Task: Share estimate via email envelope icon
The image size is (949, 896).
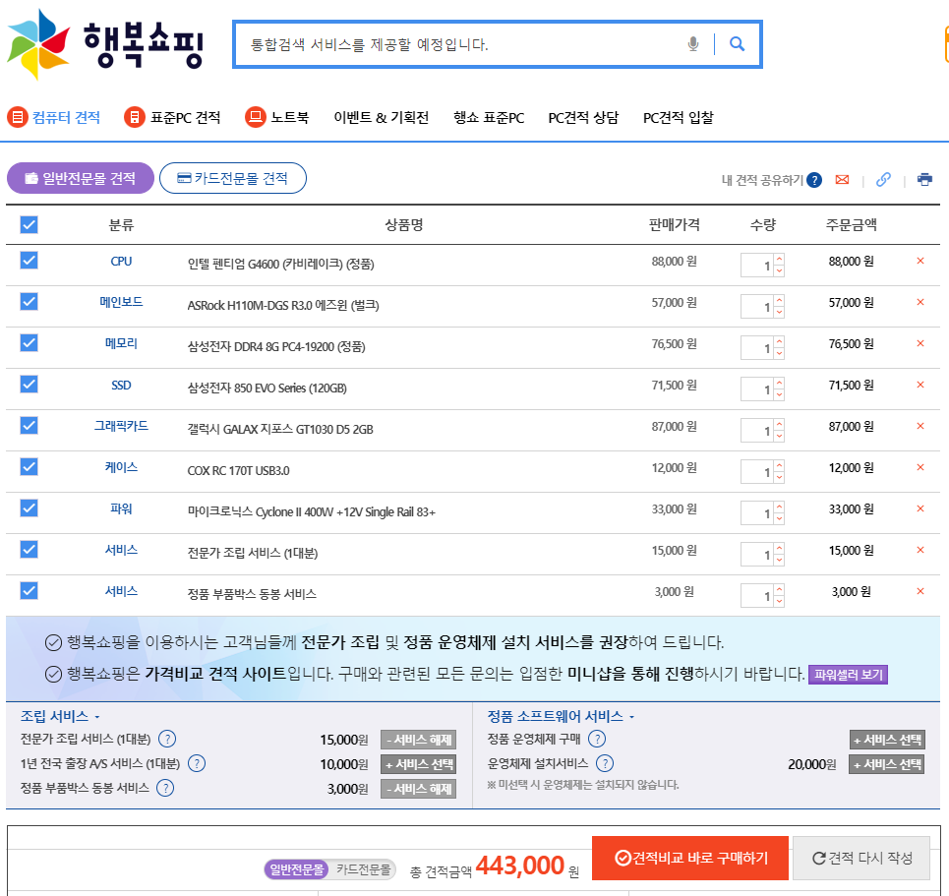Action: point(842,180)
